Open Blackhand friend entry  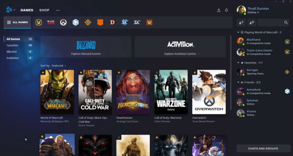(263, 41)
